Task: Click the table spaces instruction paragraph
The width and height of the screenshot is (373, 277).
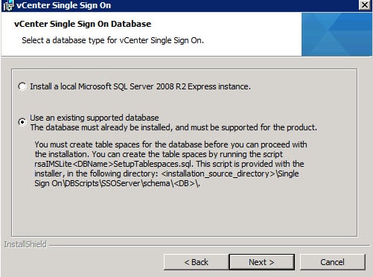Action: (x=170, y=164)
